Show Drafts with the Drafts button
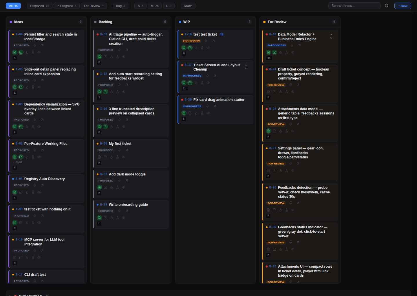417x296 pixels. tap(188, 6)
